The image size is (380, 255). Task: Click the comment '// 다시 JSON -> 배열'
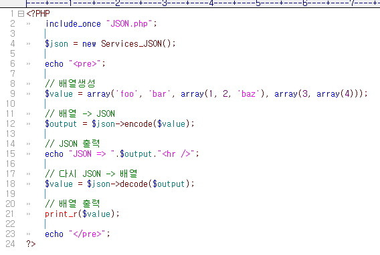91,174
